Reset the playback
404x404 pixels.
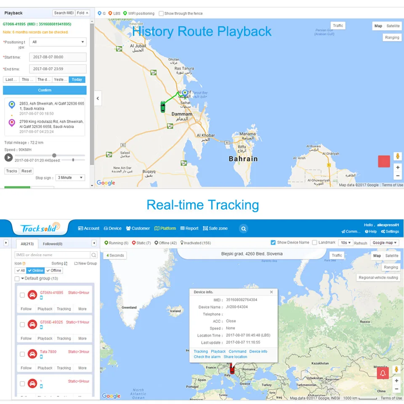coord(27,171)
